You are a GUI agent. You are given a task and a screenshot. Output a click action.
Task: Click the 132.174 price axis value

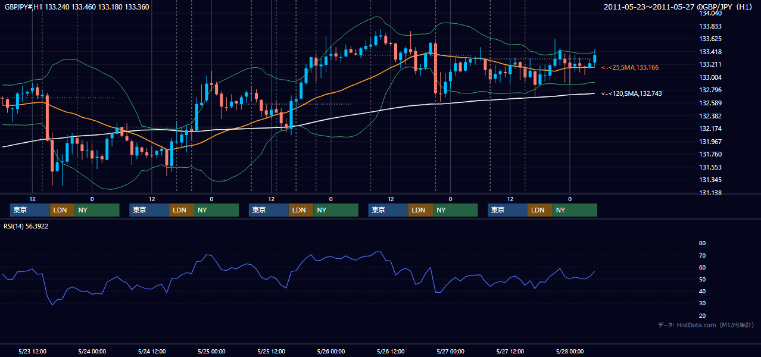pyautogui.click(x=711, y=129)
